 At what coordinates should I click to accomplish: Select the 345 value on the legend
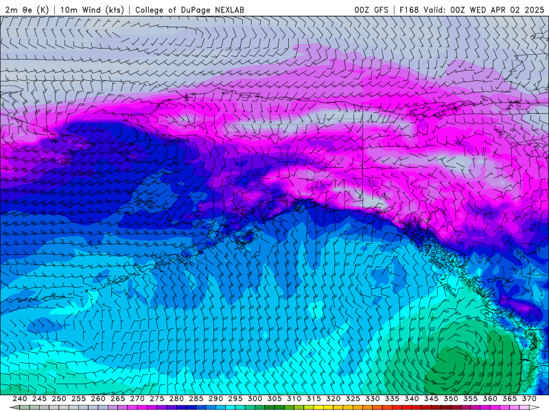tap(432, 399)
